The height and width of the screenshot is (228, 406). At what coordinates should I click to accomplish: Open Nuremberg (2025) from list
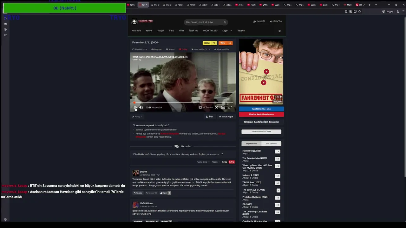[252, 151]
